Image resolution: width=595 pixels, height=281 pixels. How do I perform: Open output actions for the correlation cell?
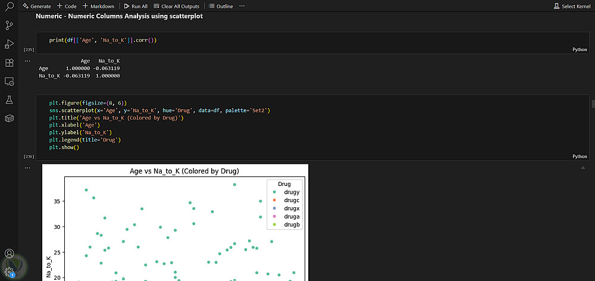coord(27,61)
